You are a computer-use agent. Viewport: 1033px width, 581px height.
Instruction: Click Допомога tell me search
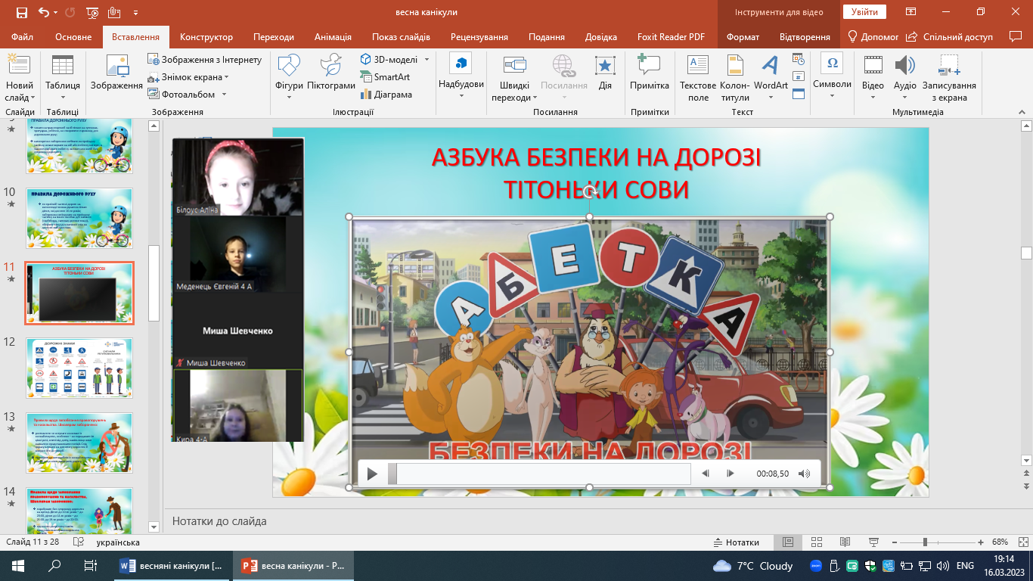(872, 36)
